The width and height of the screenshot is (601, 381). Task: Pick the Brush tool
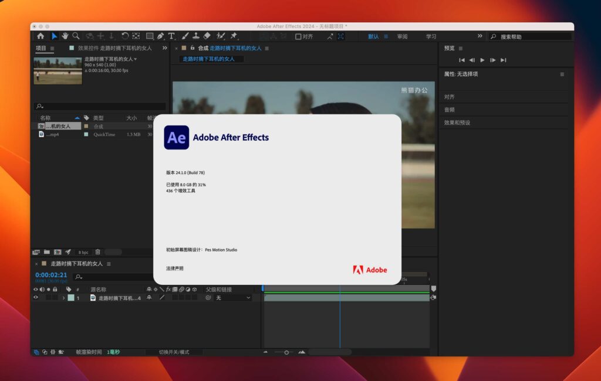click(x=184, y=36)
